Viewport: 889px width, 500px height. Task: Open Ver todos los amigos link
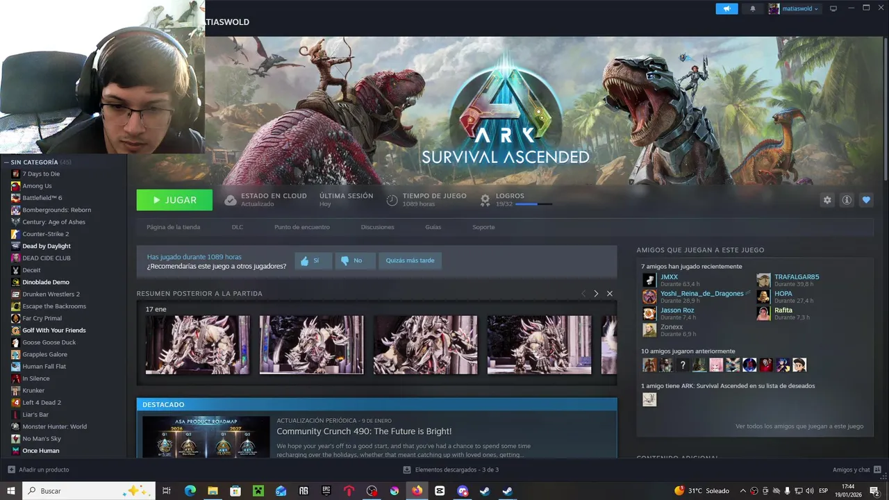(x=799, y=426)
